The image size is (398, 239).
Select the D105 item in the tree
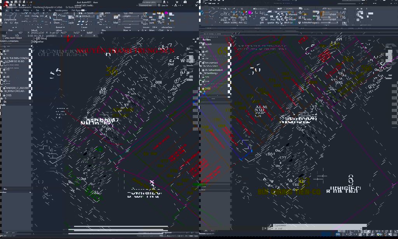pos(9,95)
